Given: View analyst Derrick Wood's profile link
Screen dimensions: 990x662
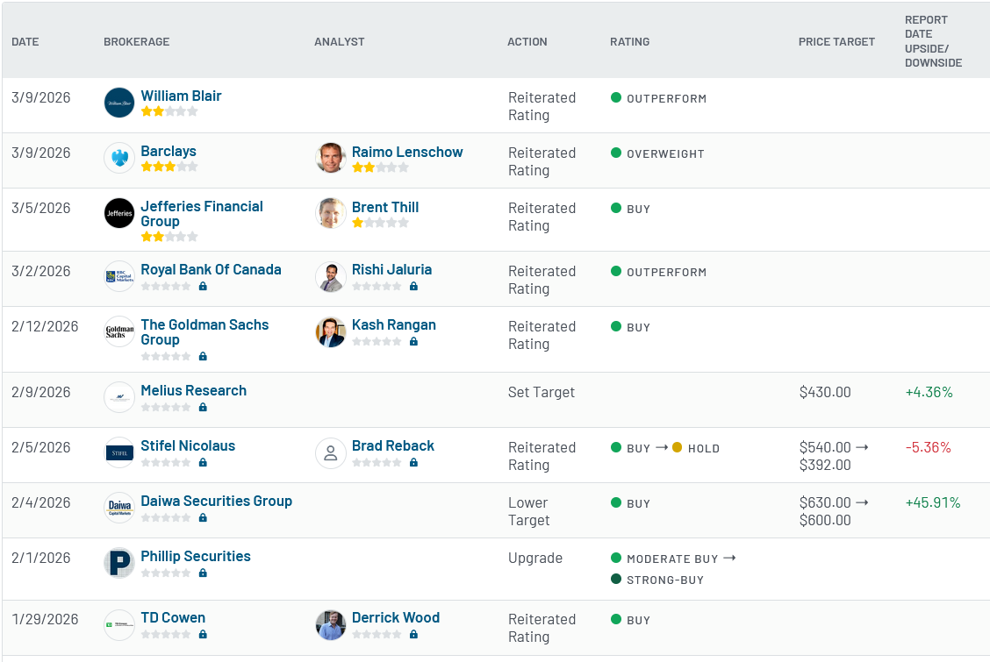Looking at the screenshot, I should point(396,618).
